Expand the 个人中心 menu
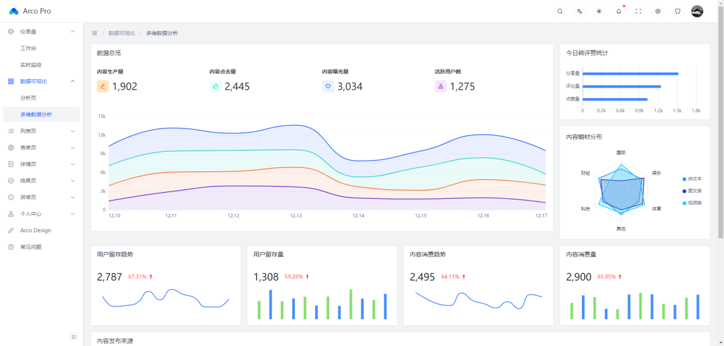Screen dimensions: 724x346 pos(41,213)
